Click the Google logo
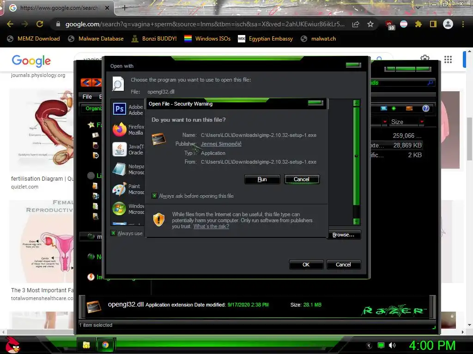Viewport: 473px width, 354px height. point(31,60)
